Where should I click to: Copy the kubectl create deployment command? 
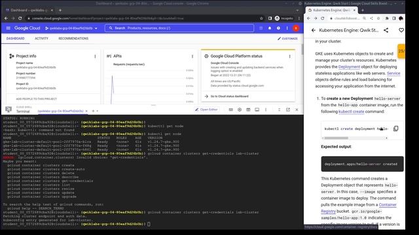coord(395,129)
